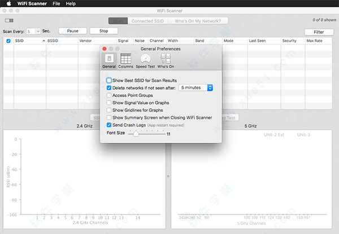This screenshot has width=339, height=234.
Task: Sort by the Channel column header
Action: pos(157,41)
